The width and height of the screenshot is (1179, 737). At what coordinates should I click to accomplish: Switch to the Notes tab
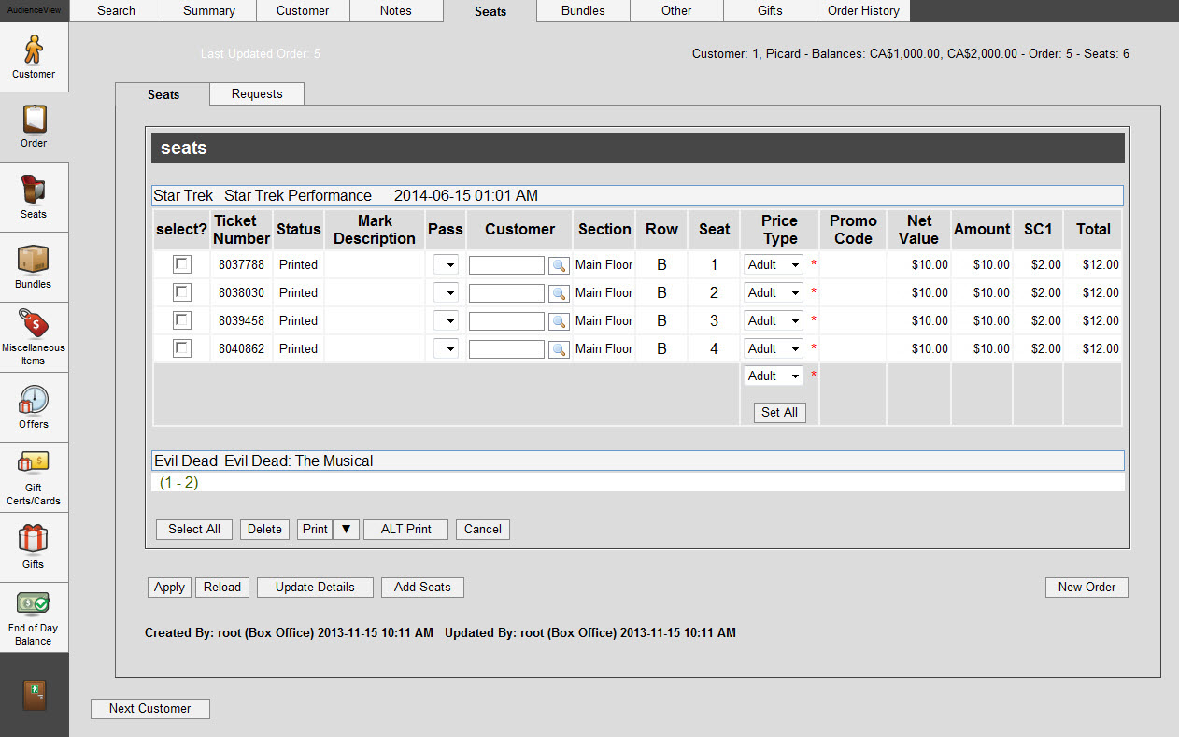click(397, 10)
